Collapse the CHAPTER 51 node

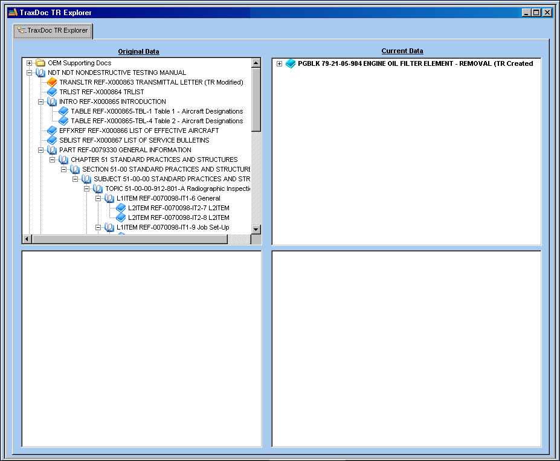[52, 160]
